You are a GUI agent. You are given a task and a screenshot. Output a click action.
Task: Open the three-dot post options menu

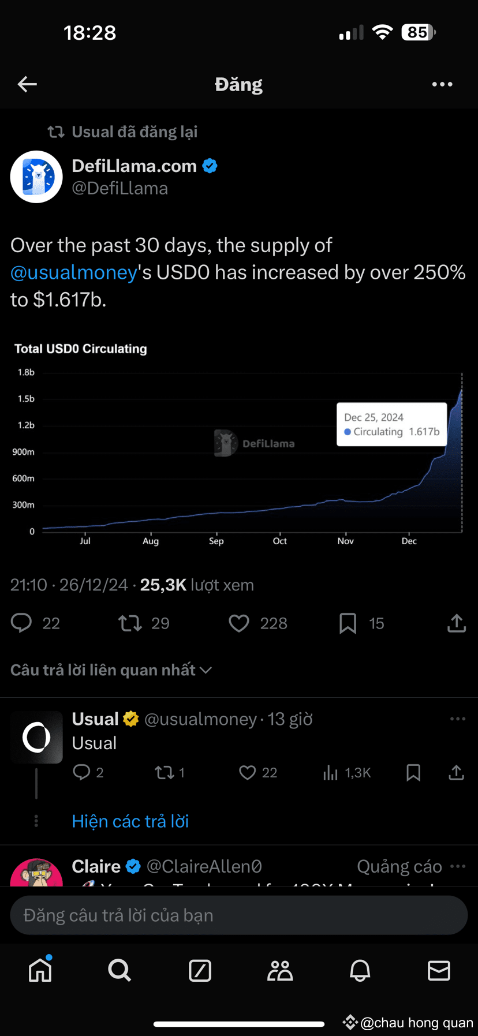click(x=442, y=84)
